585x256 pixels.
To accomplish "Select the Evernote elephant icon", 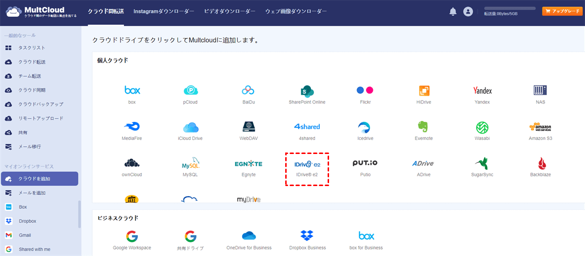I will [424, 127].
